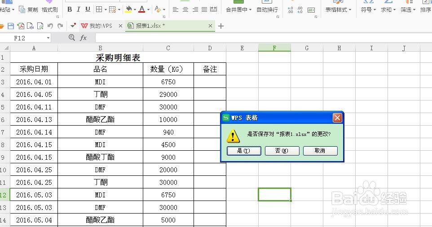This screenshot has height=227, width=432.
Task: Click 是(Y) to save changes
Action: 244,151
